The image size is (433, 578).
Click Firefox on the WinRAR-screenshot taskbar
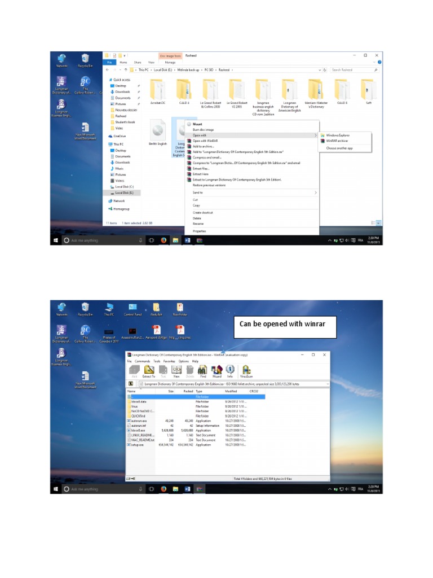[x=164, y=489]
